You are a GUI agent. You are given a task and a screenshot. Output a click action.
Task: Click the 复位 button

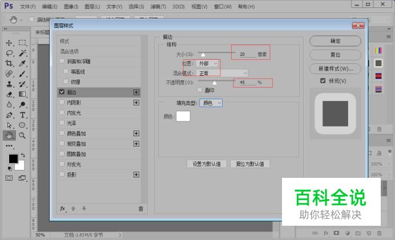335,55
